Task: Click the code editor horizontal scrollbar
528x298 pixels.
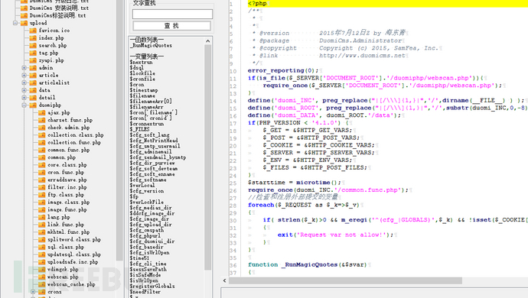Action: point(345,280)
